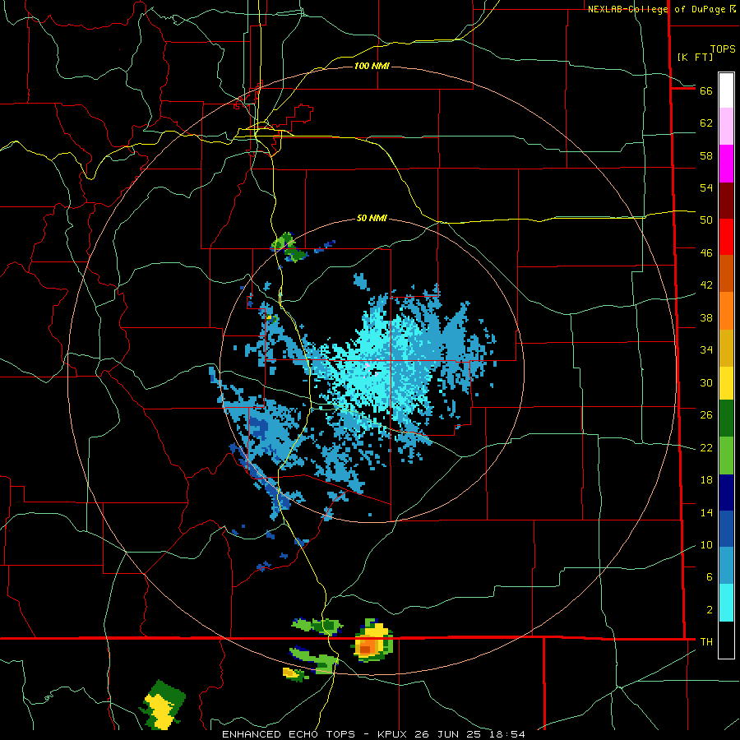Viewport: 740px width, 740px height.
Task: Click the "42" legend value
Action: click(706, 285)
